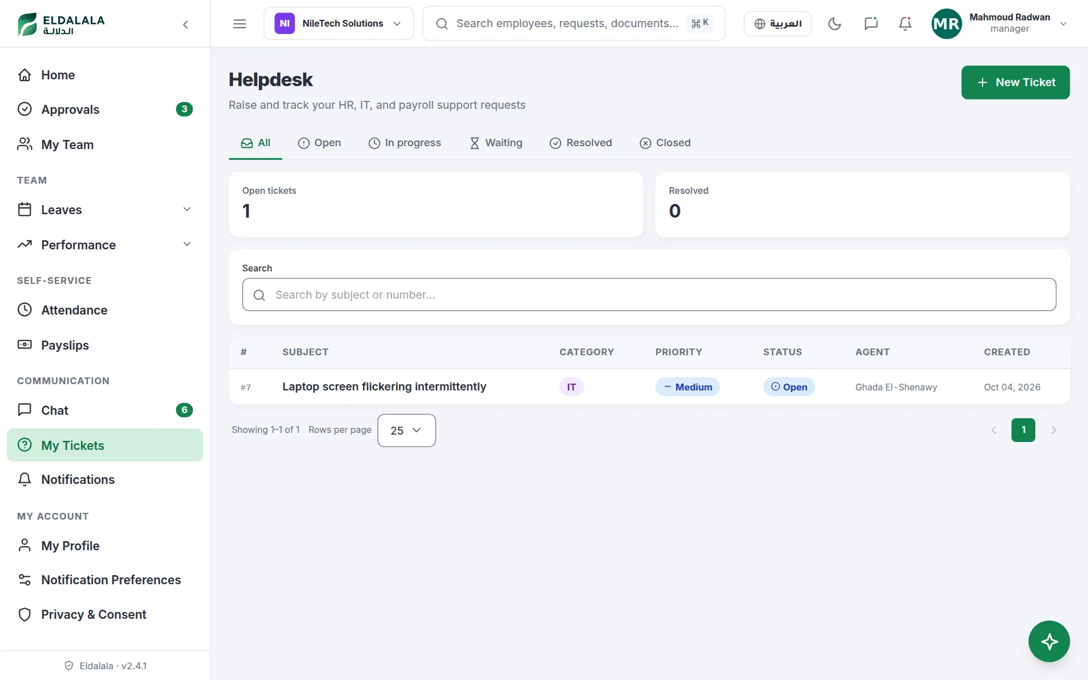The image size is (1088, 680).
Task: Click the MR user avatar
Action: tap(946, 24)
